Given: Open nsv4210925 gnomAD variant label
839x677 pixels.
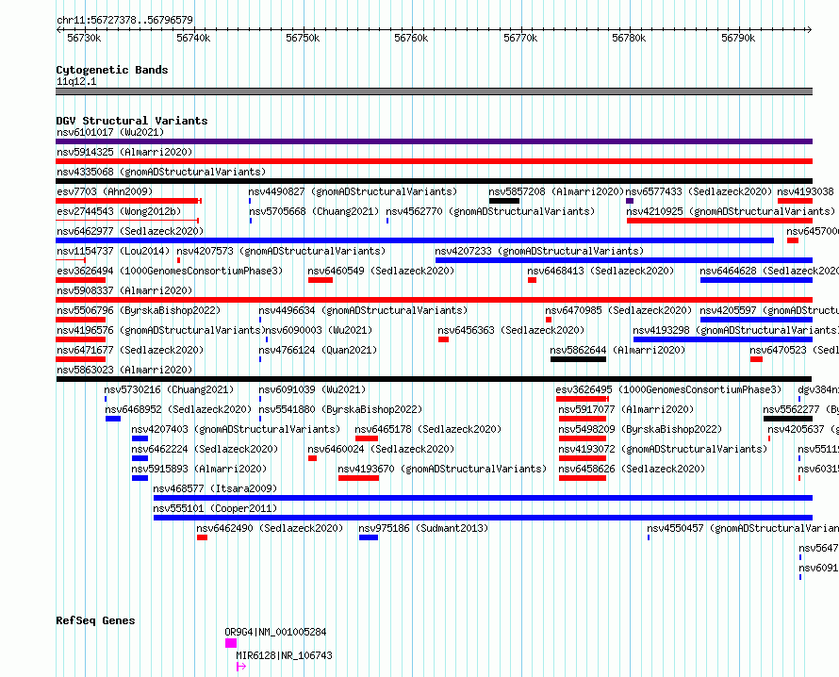Looking at the screenshot, I should tap(731, 211).
